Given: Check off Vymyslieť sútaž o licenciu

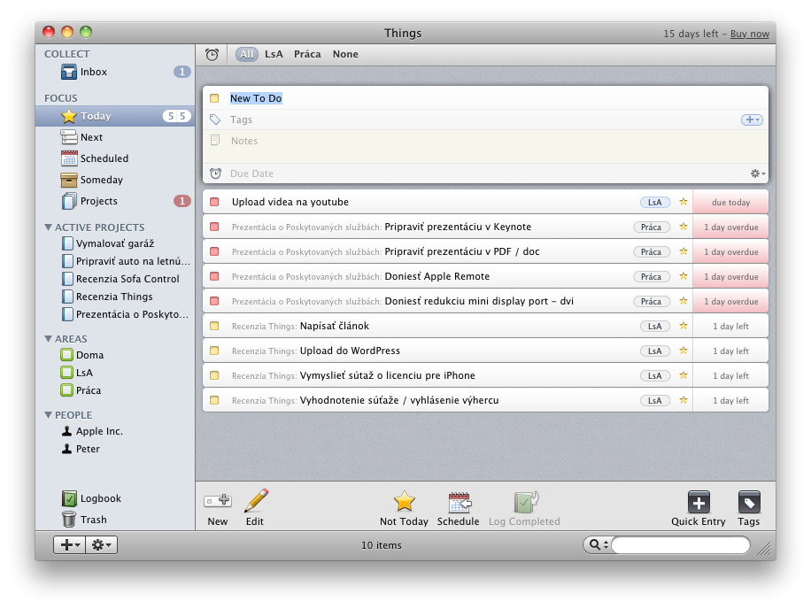Looking at the screenshot, I should coord(214,375).
